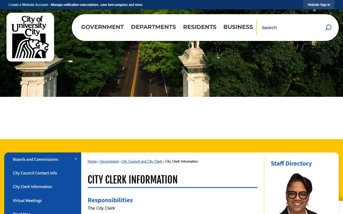Click the search magnifier icon
343x214 pixels.
(328, 28)
